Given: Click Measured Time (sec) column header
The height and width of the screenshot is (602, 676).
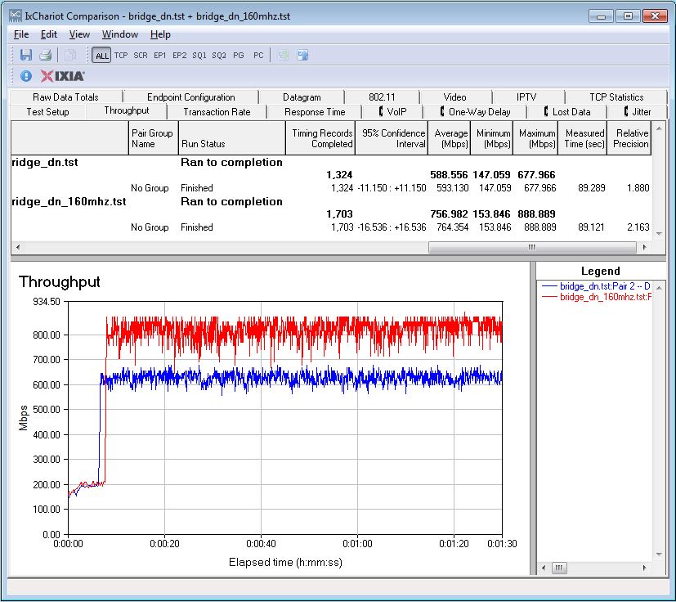Looking at the screenshot, I should pos(583,138).
